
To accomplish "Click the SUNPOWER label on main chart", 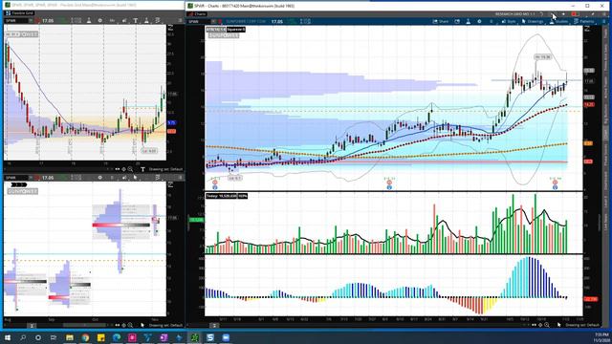I will (223, 35).
